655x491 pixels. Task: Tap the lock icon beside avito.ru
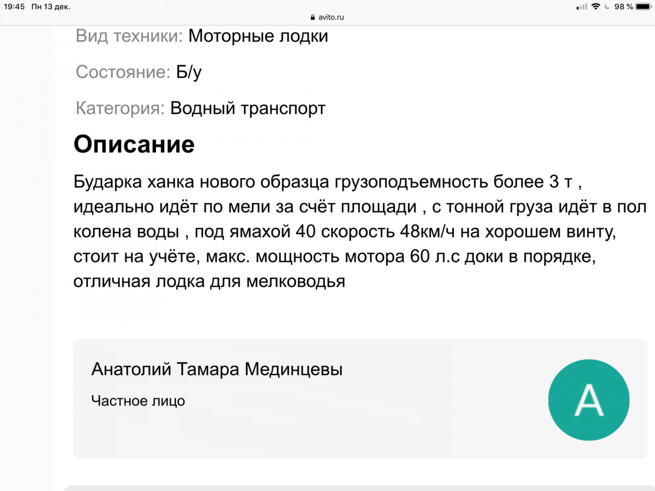pos(313,17)
